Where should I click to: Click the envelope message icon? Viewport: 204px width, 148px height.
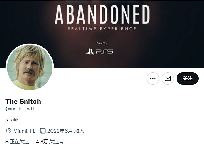tap(168, 78)
